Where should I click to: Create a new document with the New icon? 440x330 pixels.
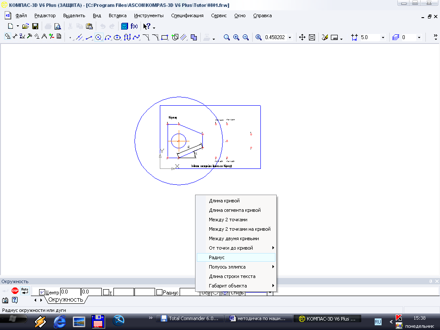point(10,26)
